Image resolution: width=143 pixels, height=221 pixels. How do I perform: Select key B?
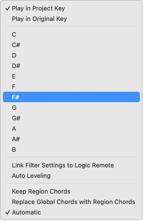(71, 149)
